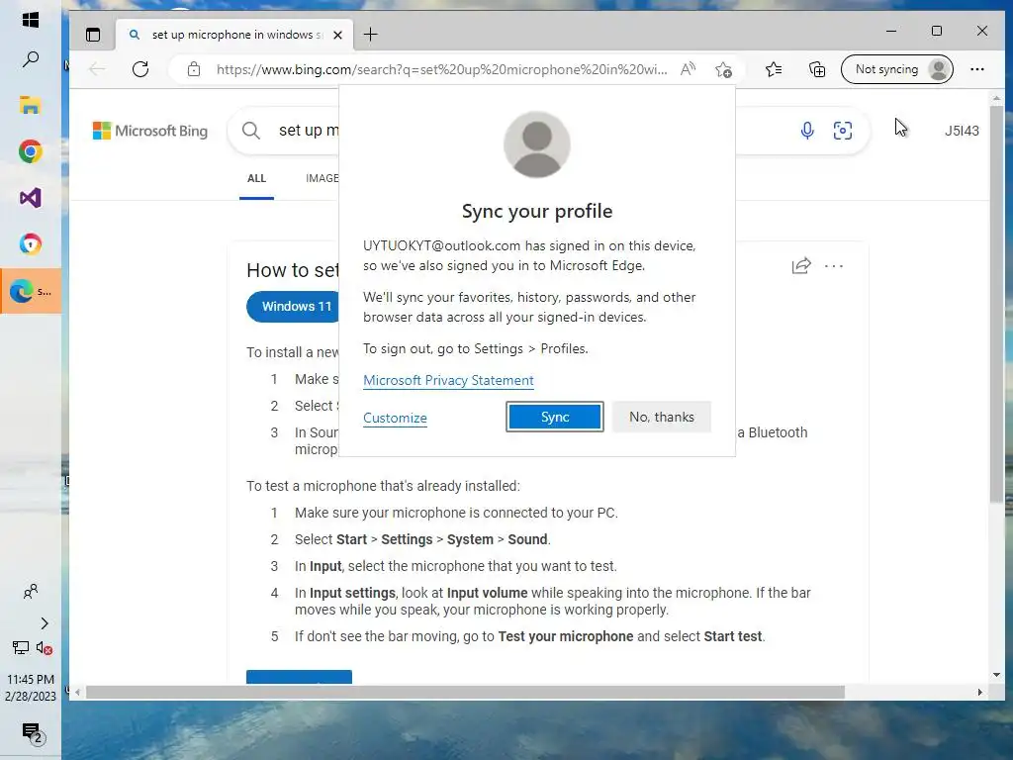The height and width of the screenshot is (760, 1013).
Task: Open the Windows Start menu
Action: pyautogui.click(x=31, y=20)
